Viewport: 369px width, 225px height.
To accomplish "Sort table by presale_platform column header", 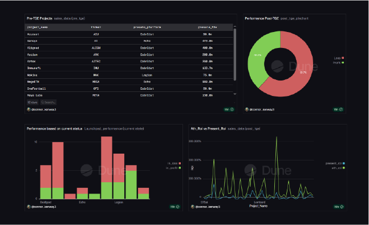I will (147, 27).
